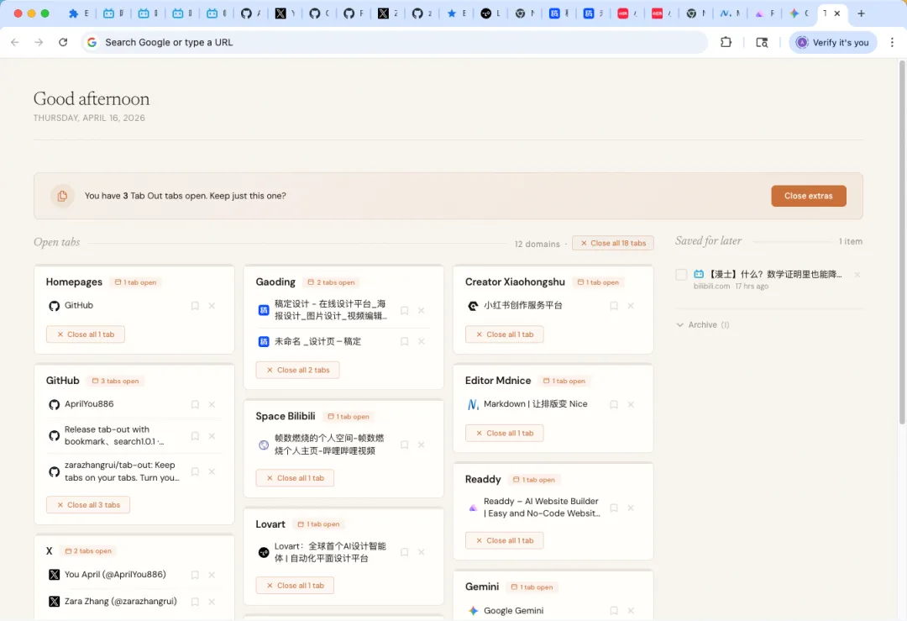This screenshot has width=907, height=621.
Task: Close the Google Gemini tab
Action: click(x=631, y=611)
